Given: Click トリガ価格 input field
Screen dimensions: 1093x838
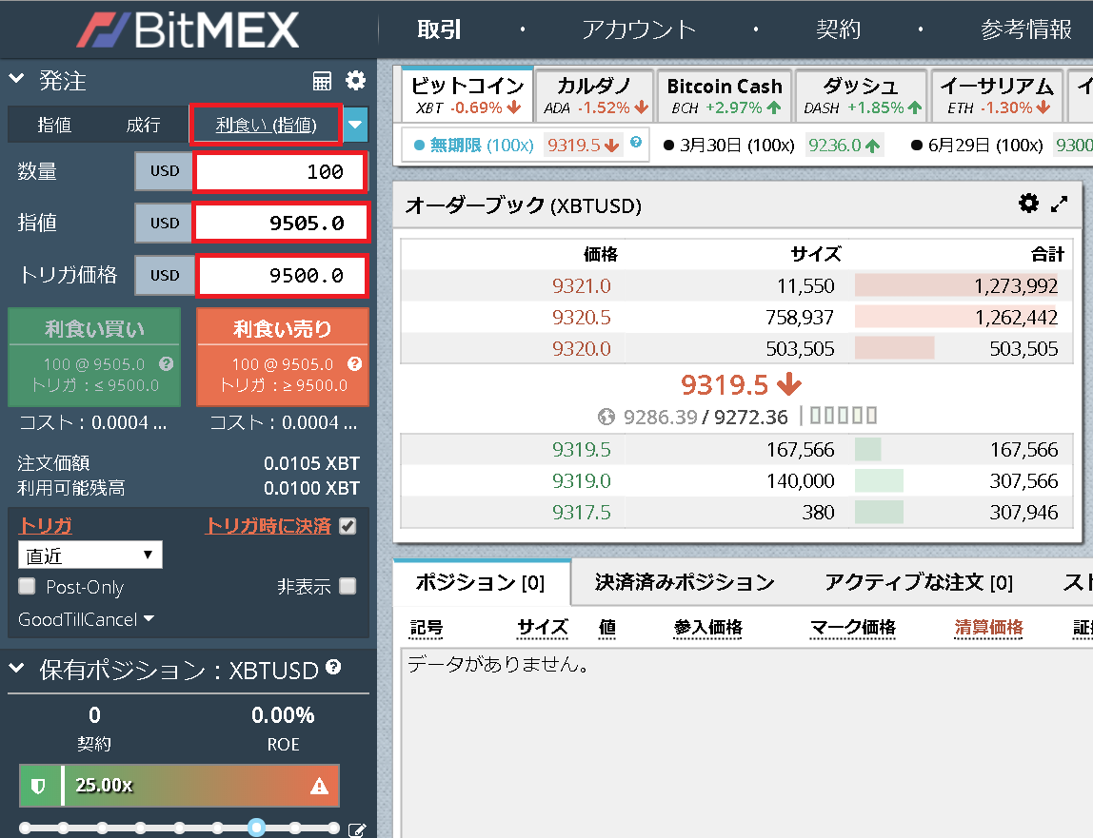Looking at the screenshot, I should point(282,275).
